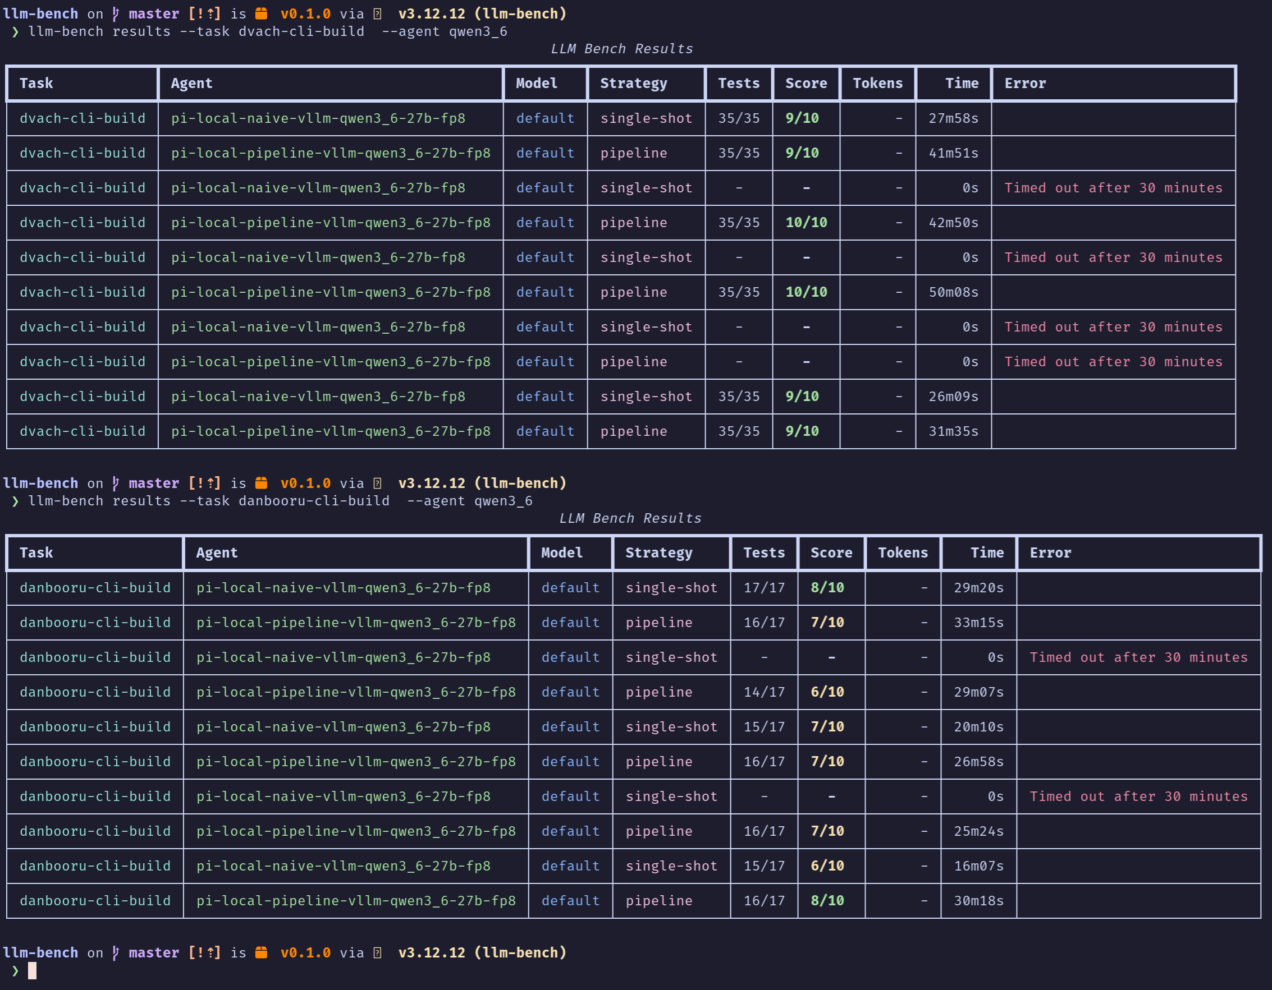Click the time value '31m35s'
Screen dimensions: 1272x990
(x=953, y=431)
